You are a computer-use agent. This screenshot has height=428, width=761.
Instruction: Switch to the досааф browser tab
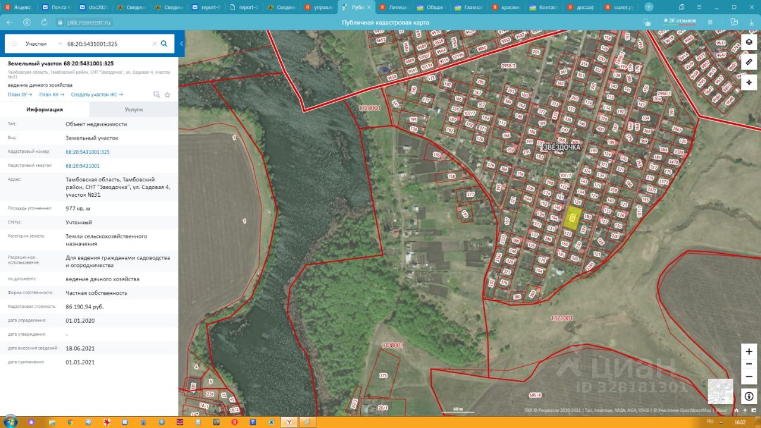(581, 7)
